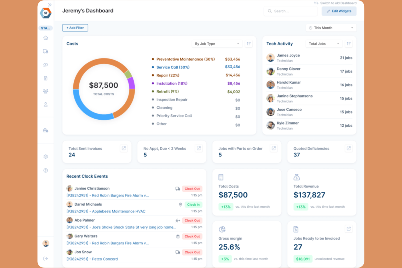Open the invoice document sidebar icon
Image resolution: width=402 pixels, height=268 pixels.
click(46, 78)
